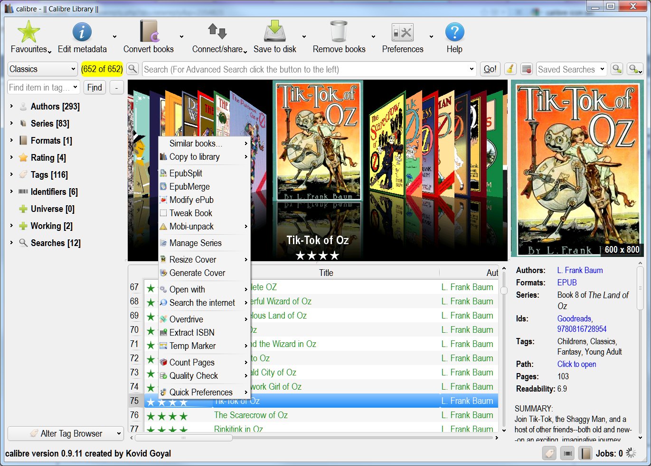Open the Count Pages submenu
This screenshot has height=466, width=651.
coord(204,363)
